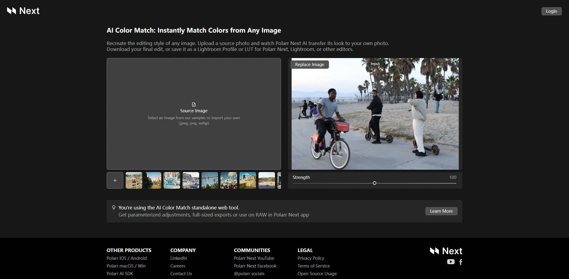Click the Next logo in the footer
The width and height of the screenshot is (569, 279).
coord(446,251)
